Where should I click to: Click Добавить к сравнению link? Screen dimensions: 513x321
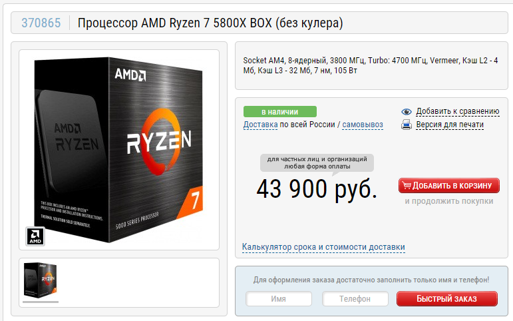458,111
